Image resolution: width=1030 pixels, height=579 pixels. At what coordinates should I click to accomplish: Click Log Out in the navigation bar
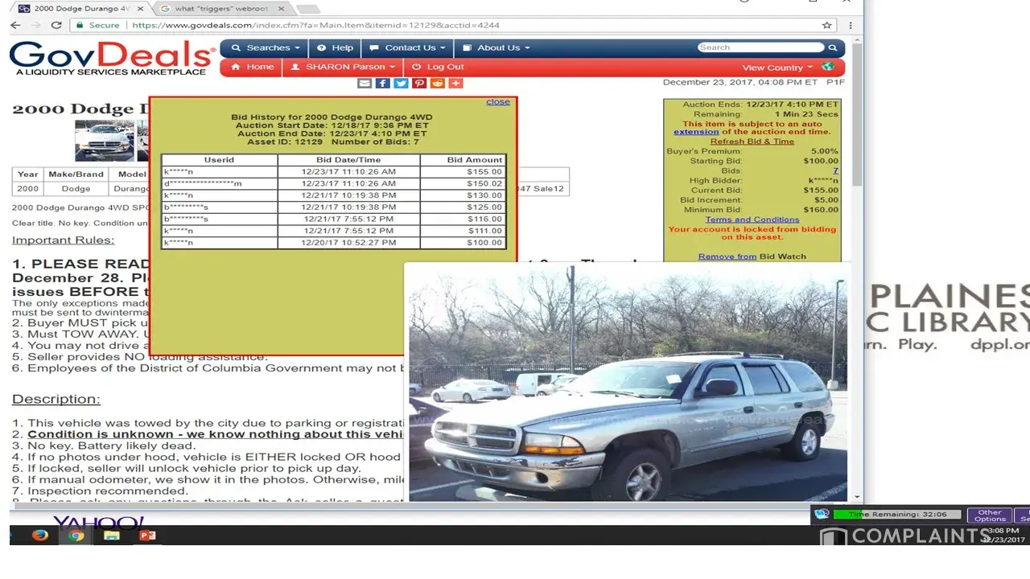coord(438,67)
